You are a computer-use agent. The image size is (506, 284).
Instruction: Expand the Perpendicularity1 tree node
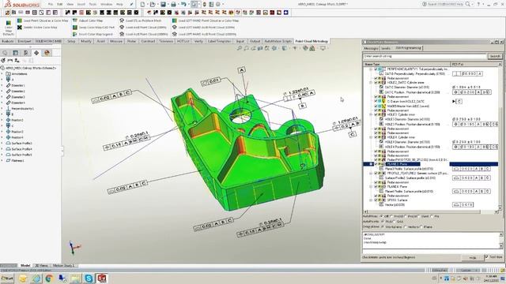pos(2,109)
